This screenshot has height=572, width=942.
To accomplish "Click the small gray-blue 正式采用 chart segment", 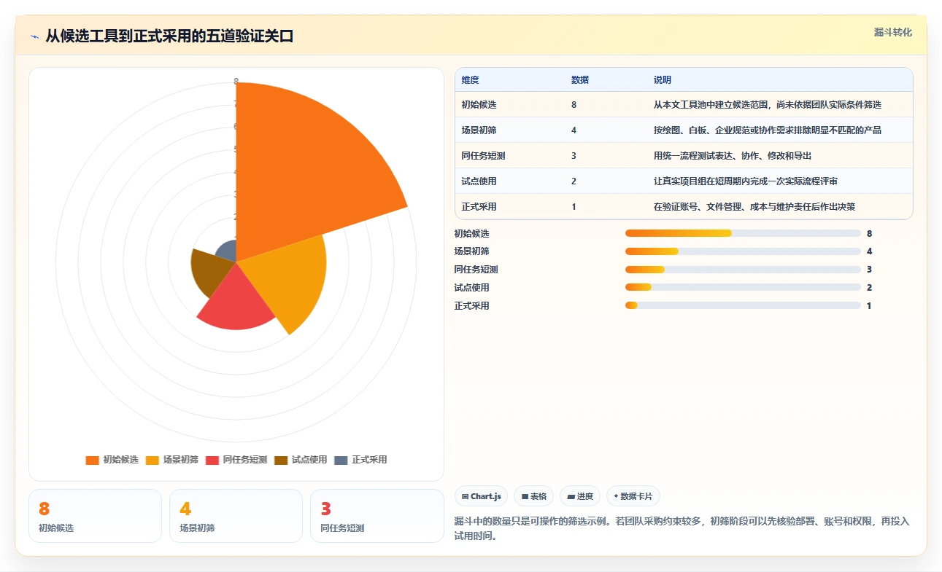I will tap(228, 252).
